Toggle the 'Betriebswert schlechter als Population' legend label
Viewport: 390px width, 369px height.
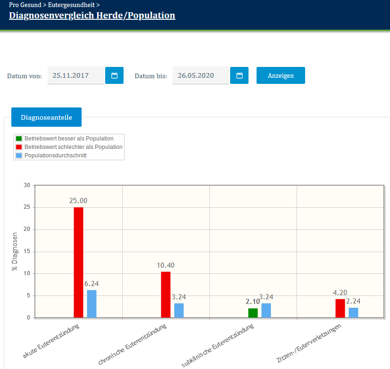point(73,147)
